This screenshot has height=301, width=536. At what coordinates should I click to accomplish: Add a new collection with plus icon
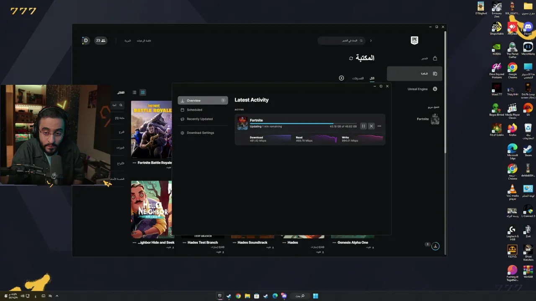341,78
